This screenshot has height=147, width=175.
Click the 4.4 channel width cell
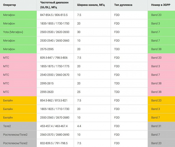click(x=92, y=126)
